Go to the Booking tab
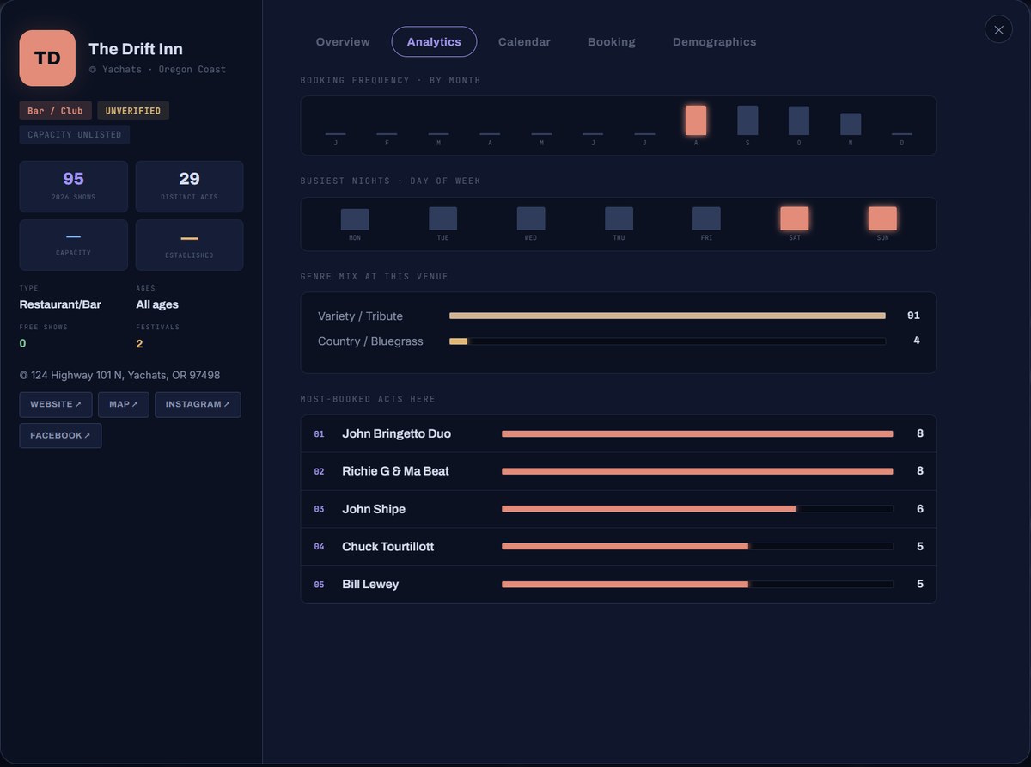Screen dimensions: 1031x767 point(612,41)
